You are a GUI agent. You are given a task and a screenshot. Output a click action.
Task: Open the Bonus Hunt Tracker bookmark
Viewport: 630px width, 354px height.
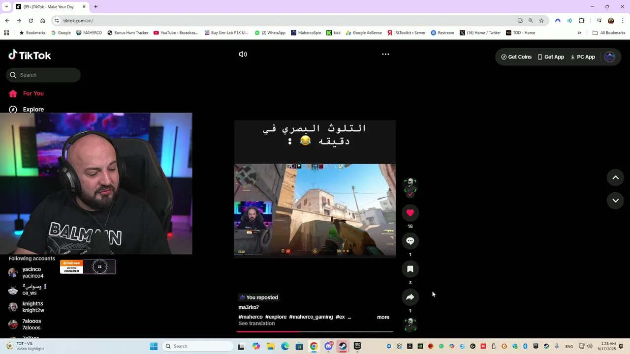click(127, 33)
